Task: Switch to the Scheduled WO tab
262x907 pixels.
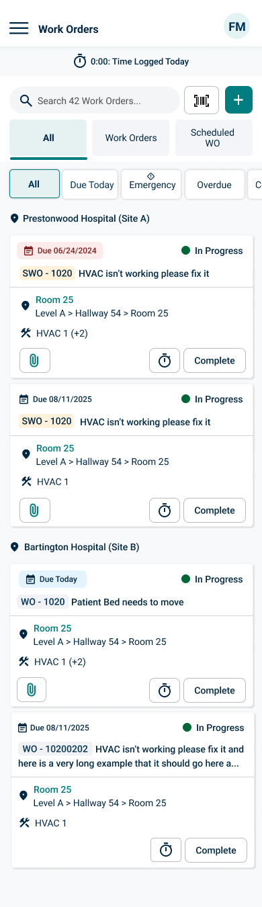Action: 212,138
